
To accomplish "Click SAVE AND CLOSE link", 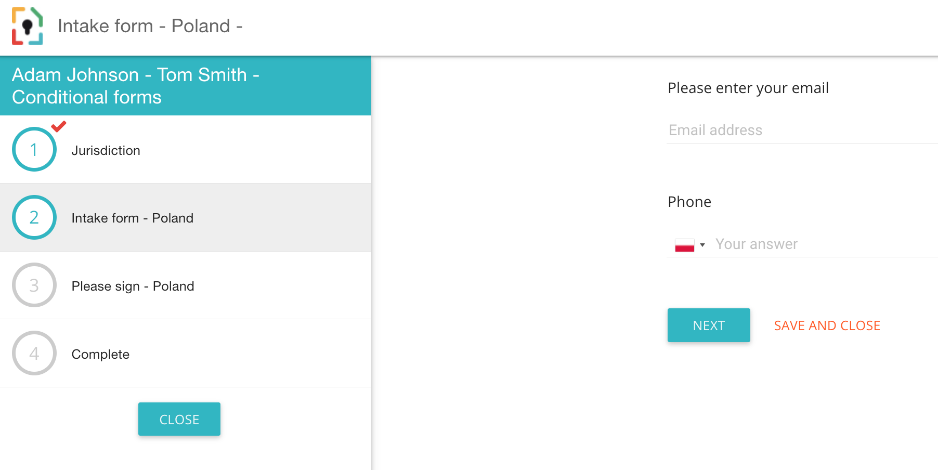I will pyautogui.click(x=827, y=325).
